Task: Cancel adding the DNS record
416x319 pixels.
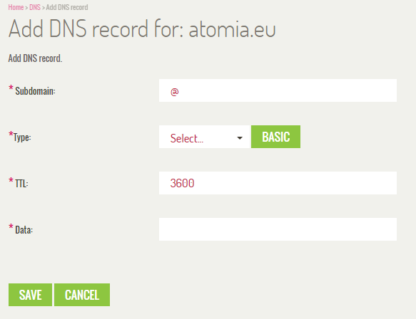Action: tap(82, 295)
